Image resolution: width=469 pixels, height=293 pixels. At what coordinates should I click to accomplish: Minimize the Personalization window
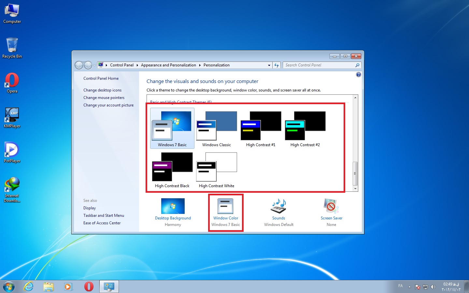click(x=334, y=56)
